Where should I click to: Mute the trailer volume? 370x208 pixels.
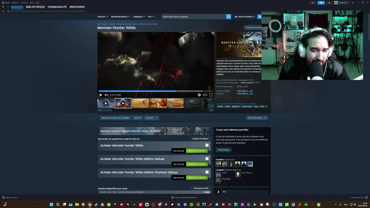[106, 95]
